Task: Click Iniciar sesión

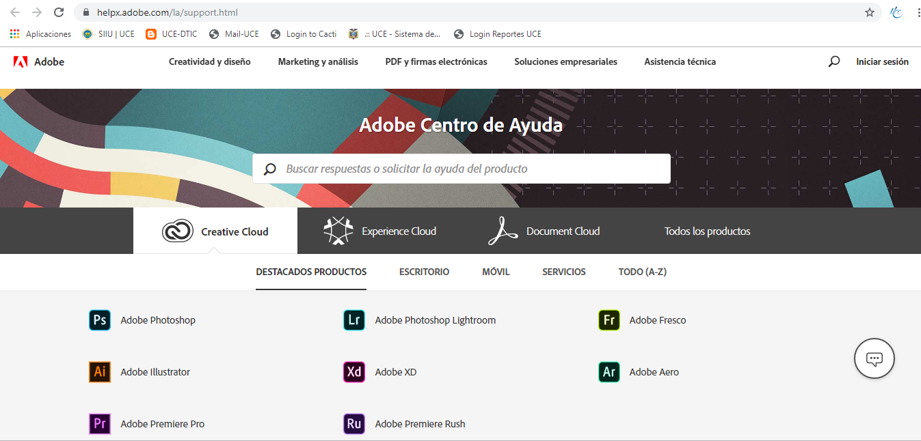Action: point(882,61)
